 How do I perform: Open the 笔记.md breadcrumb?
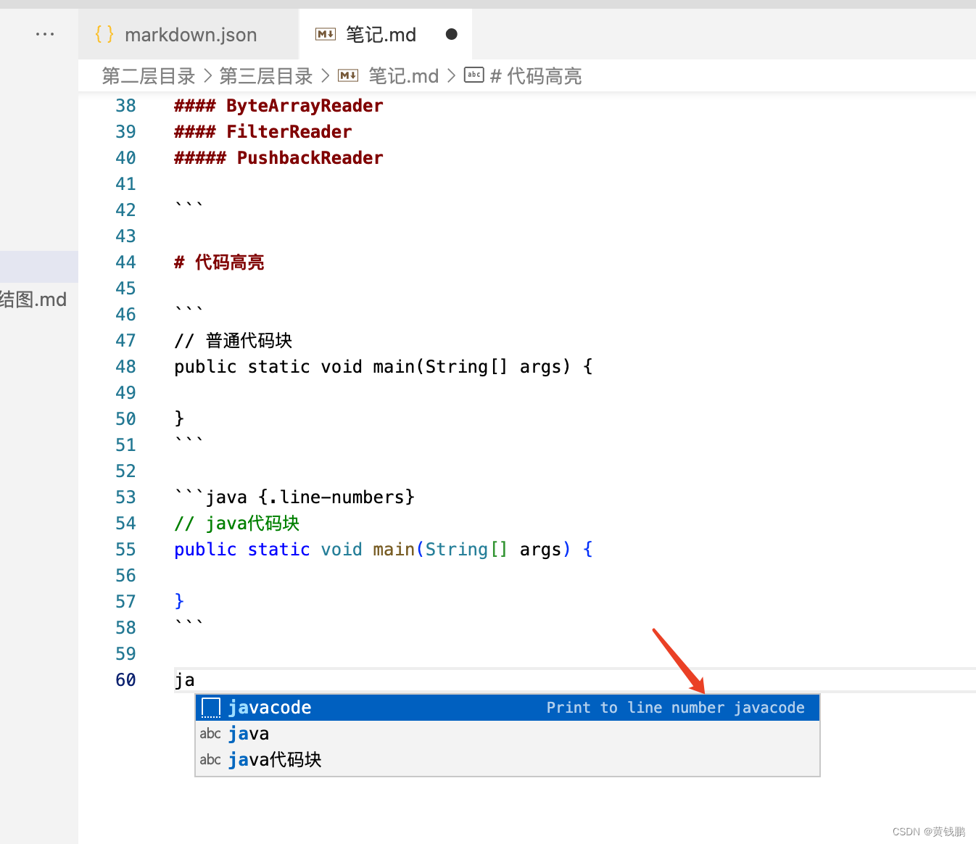click(x=404, y=76)
